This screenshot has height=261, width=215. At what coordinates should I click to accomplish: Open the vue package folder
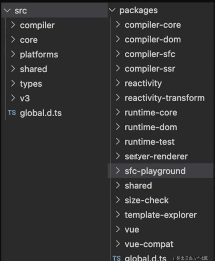[132, 230]
